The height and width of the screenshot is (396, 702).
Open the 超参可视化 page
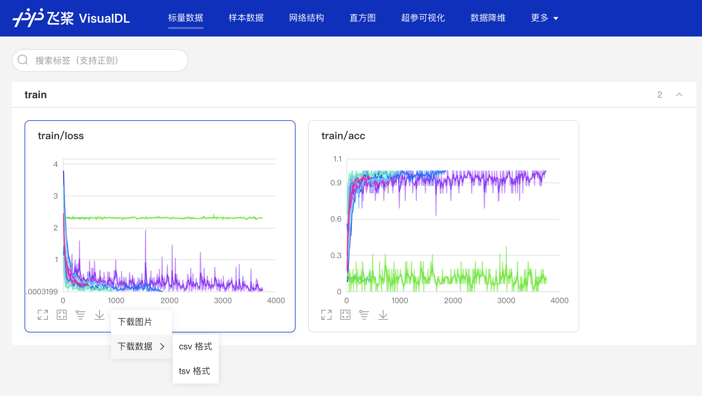point(423,18)
